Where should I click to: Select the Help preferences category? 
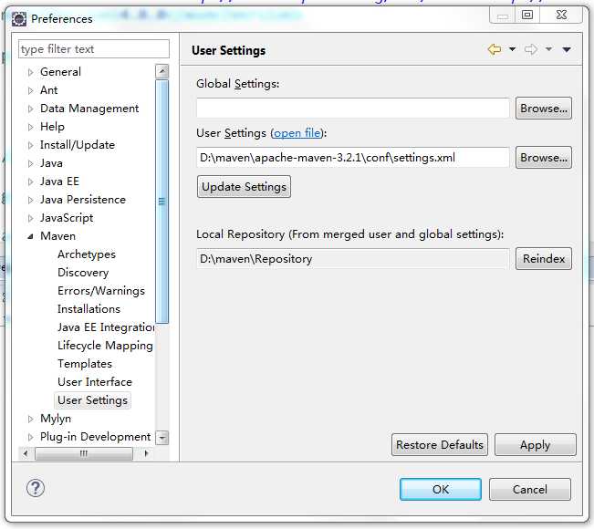pos(52,127)
